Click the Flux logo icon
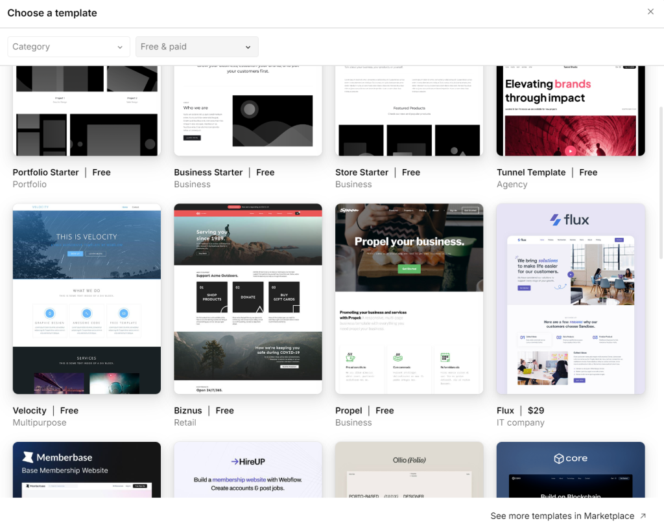This screenshot has height=530, width=664. (x=555, y=220)
